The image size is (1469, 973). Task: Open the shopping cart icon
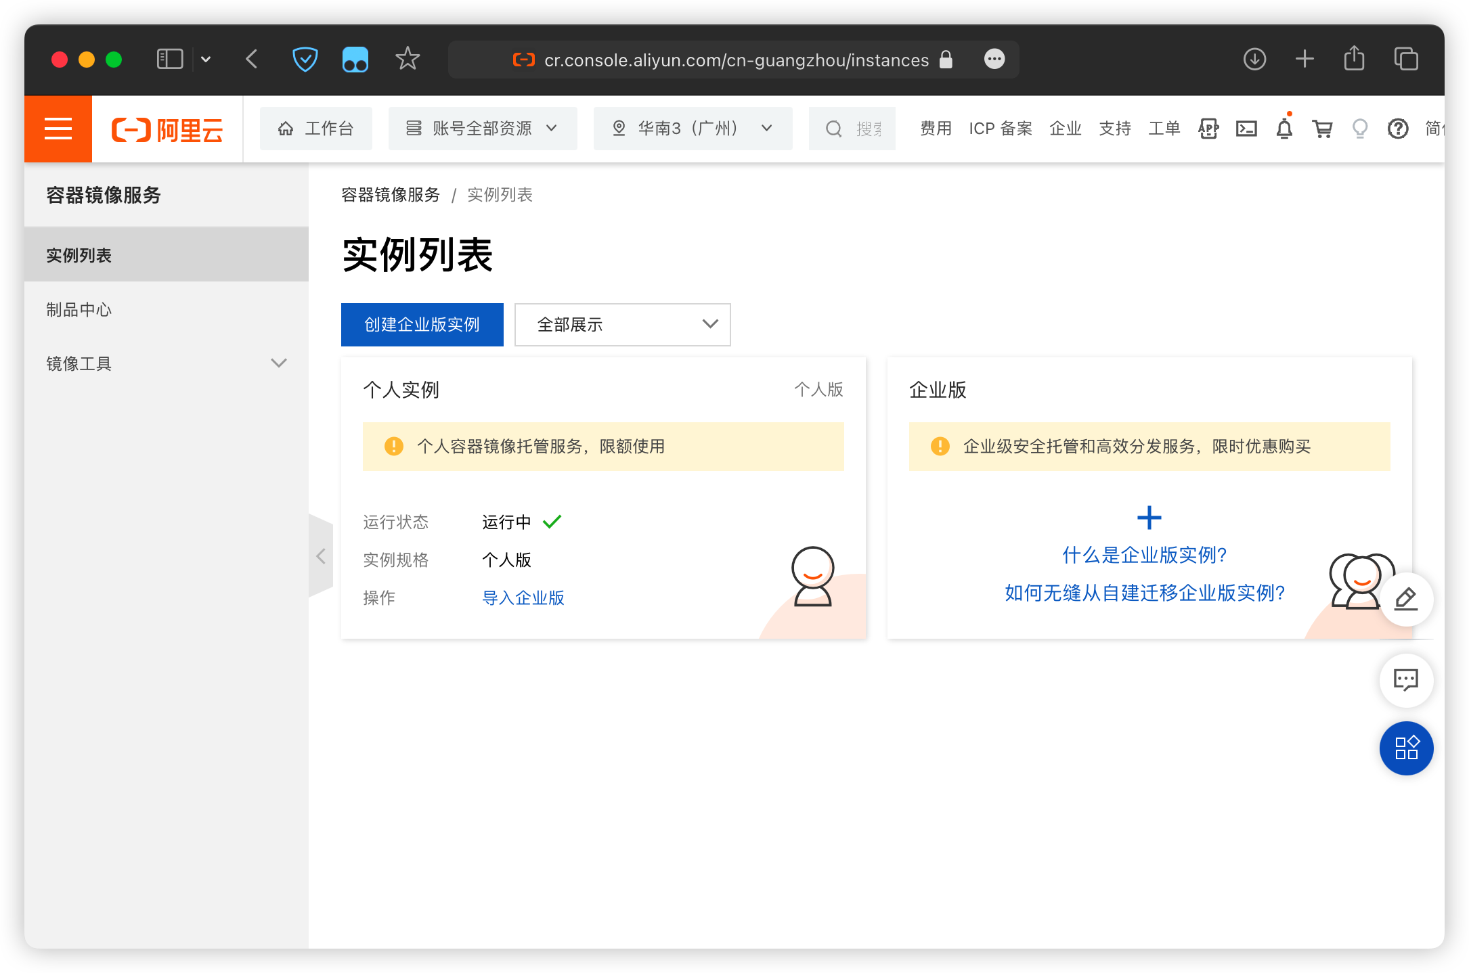[x=1321, y=129]
